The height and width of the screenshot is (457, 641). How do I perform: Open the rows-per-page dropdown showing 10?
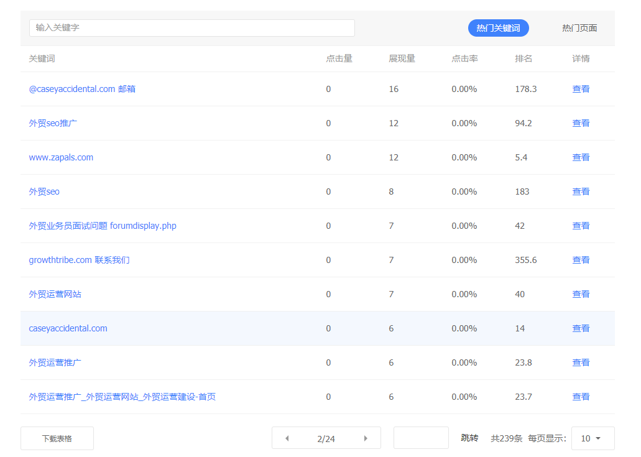point(592,438)
